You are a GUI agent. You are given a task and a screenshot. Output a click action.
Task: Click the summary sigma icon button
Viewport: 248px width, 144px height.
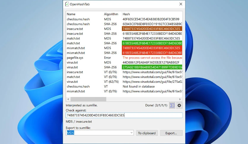pos(172,105)
